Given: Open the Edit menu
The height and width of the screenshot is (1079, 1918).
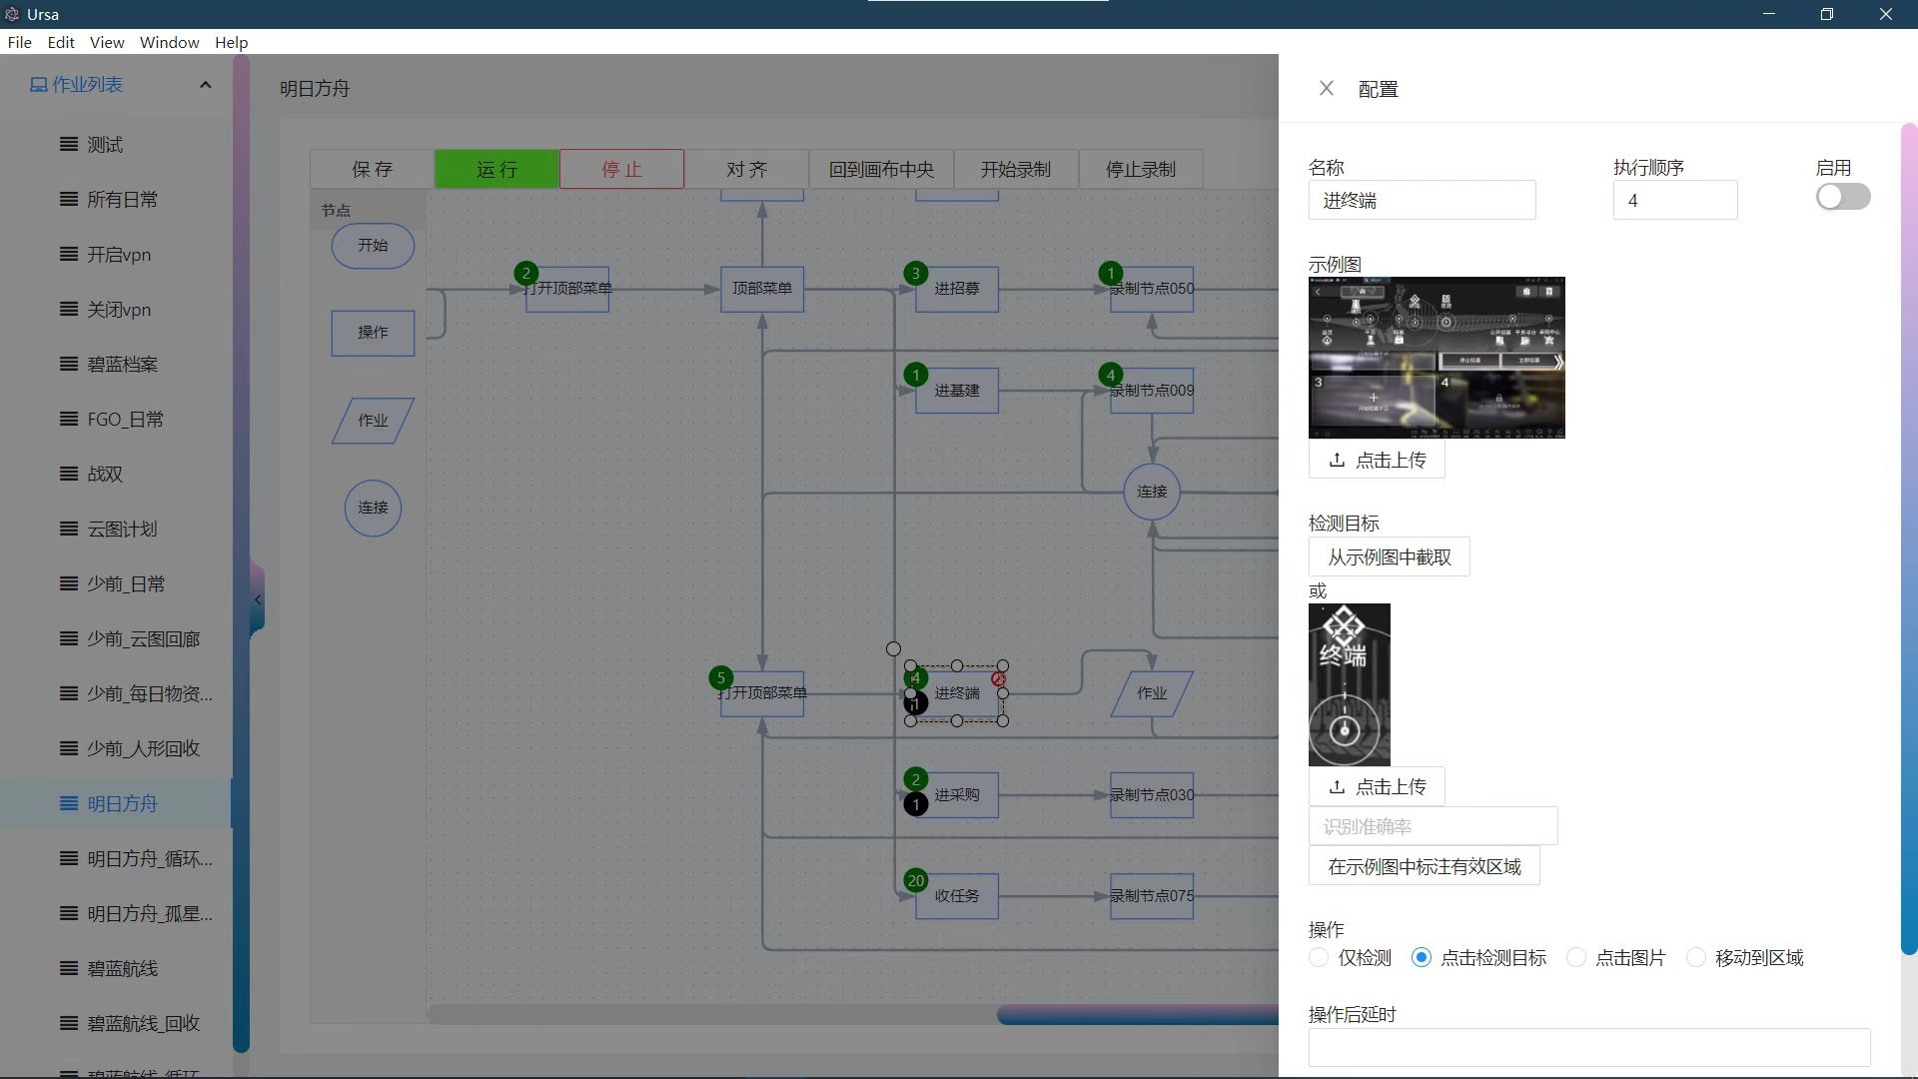Looking at the screenshot, I should [60, 42].
